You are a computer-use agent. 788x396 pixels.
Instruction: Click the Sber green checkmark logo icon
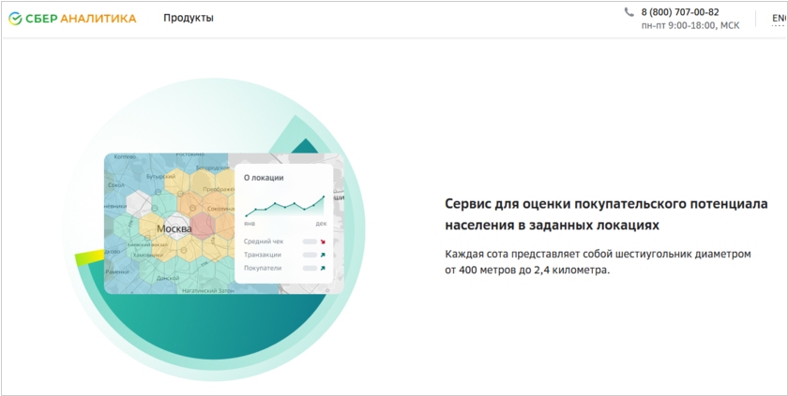[16, 18]
